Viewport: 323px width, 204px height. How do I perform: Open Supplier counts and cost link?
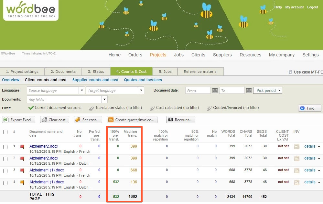pyautogui.click(x=95, y=80)
